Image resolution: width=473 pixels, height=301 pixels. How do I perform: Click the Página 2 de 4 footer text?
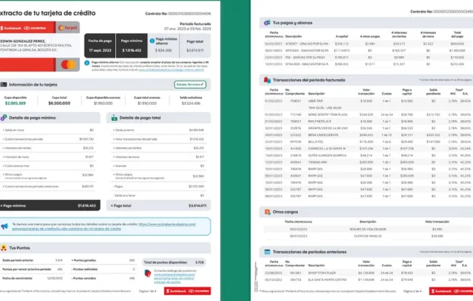click(412, 291)
